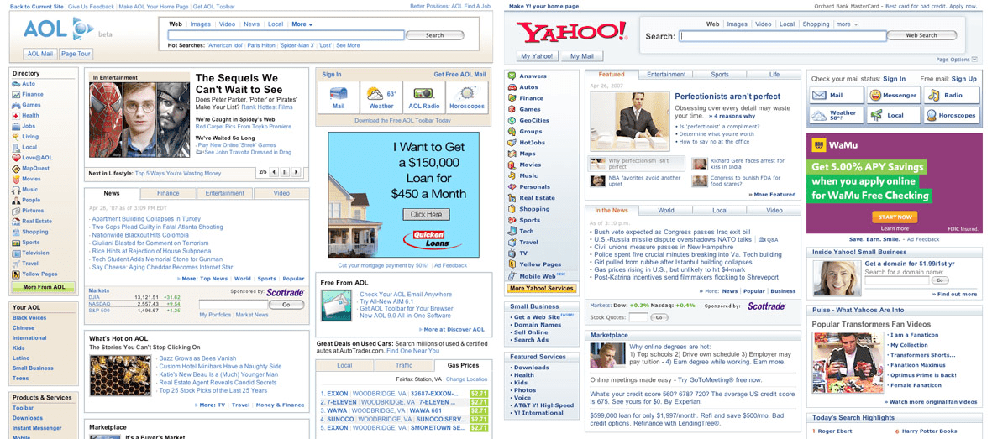Click the Autos car icon in Yahoo sidebar

click(x=512, y=87)
